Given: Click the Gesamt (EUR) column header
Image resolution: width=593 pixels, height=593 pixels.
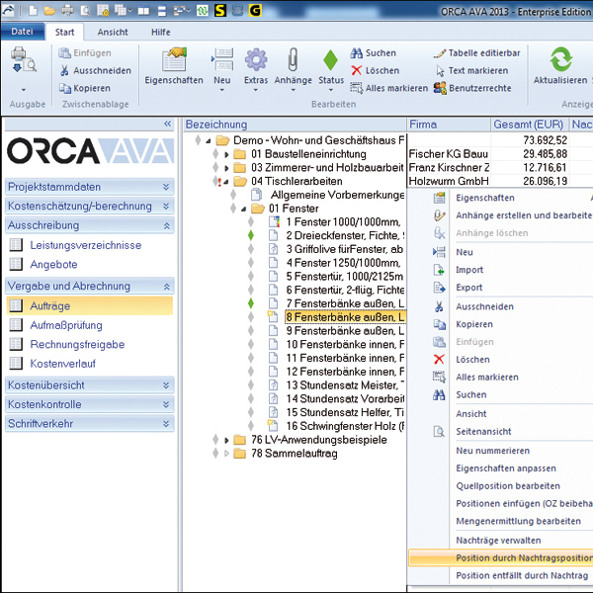Looking at the screenshot, I should 530,126.
